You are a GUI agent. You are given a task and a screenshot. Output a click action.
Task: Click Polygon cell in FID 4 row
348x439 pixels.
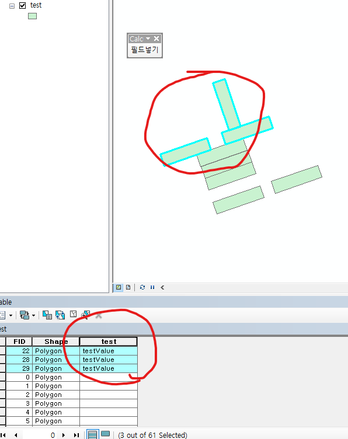click(56, 412)
